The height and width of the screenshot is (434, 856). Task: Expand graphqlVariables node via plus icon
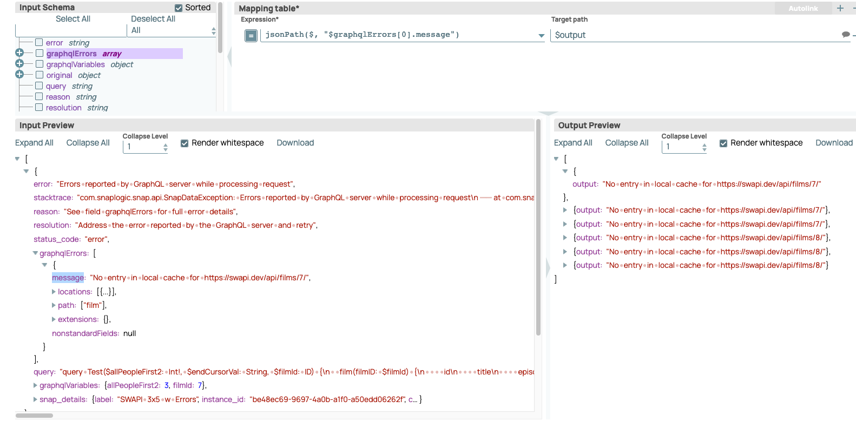point(19,64)
